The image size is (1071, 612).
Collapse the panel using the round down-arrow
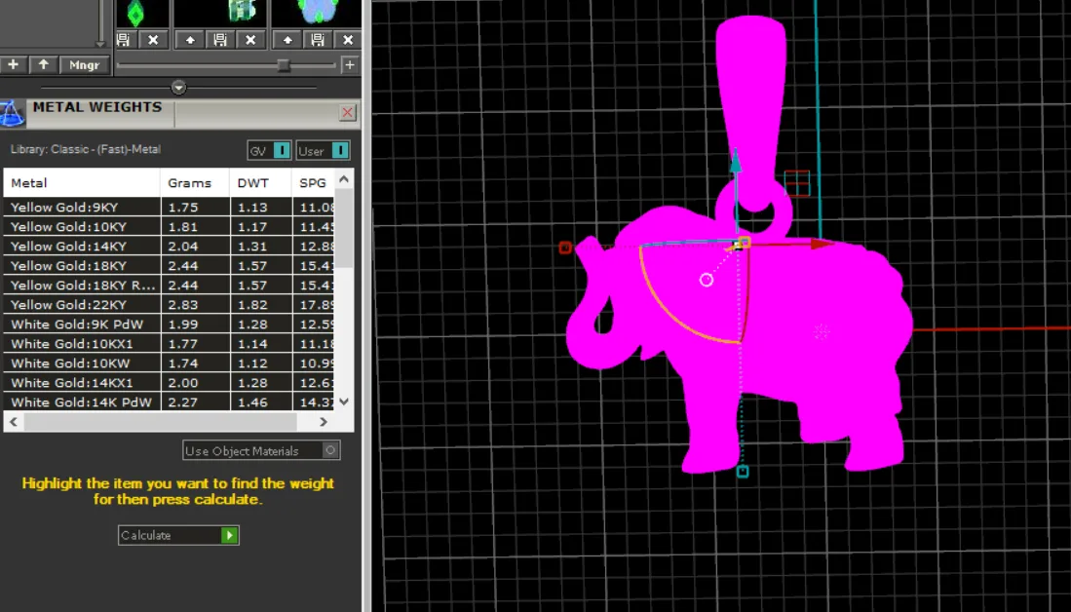tap(179, 88)
